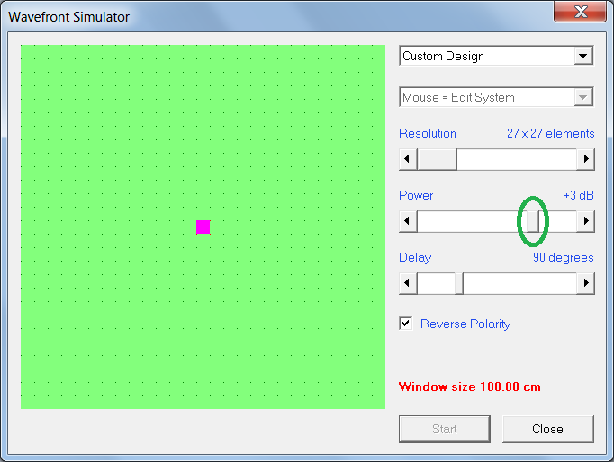The width and height of the screenshot is (614, 462).
Task: Click the '90 degrees' delay value
Action: [563, 257]
